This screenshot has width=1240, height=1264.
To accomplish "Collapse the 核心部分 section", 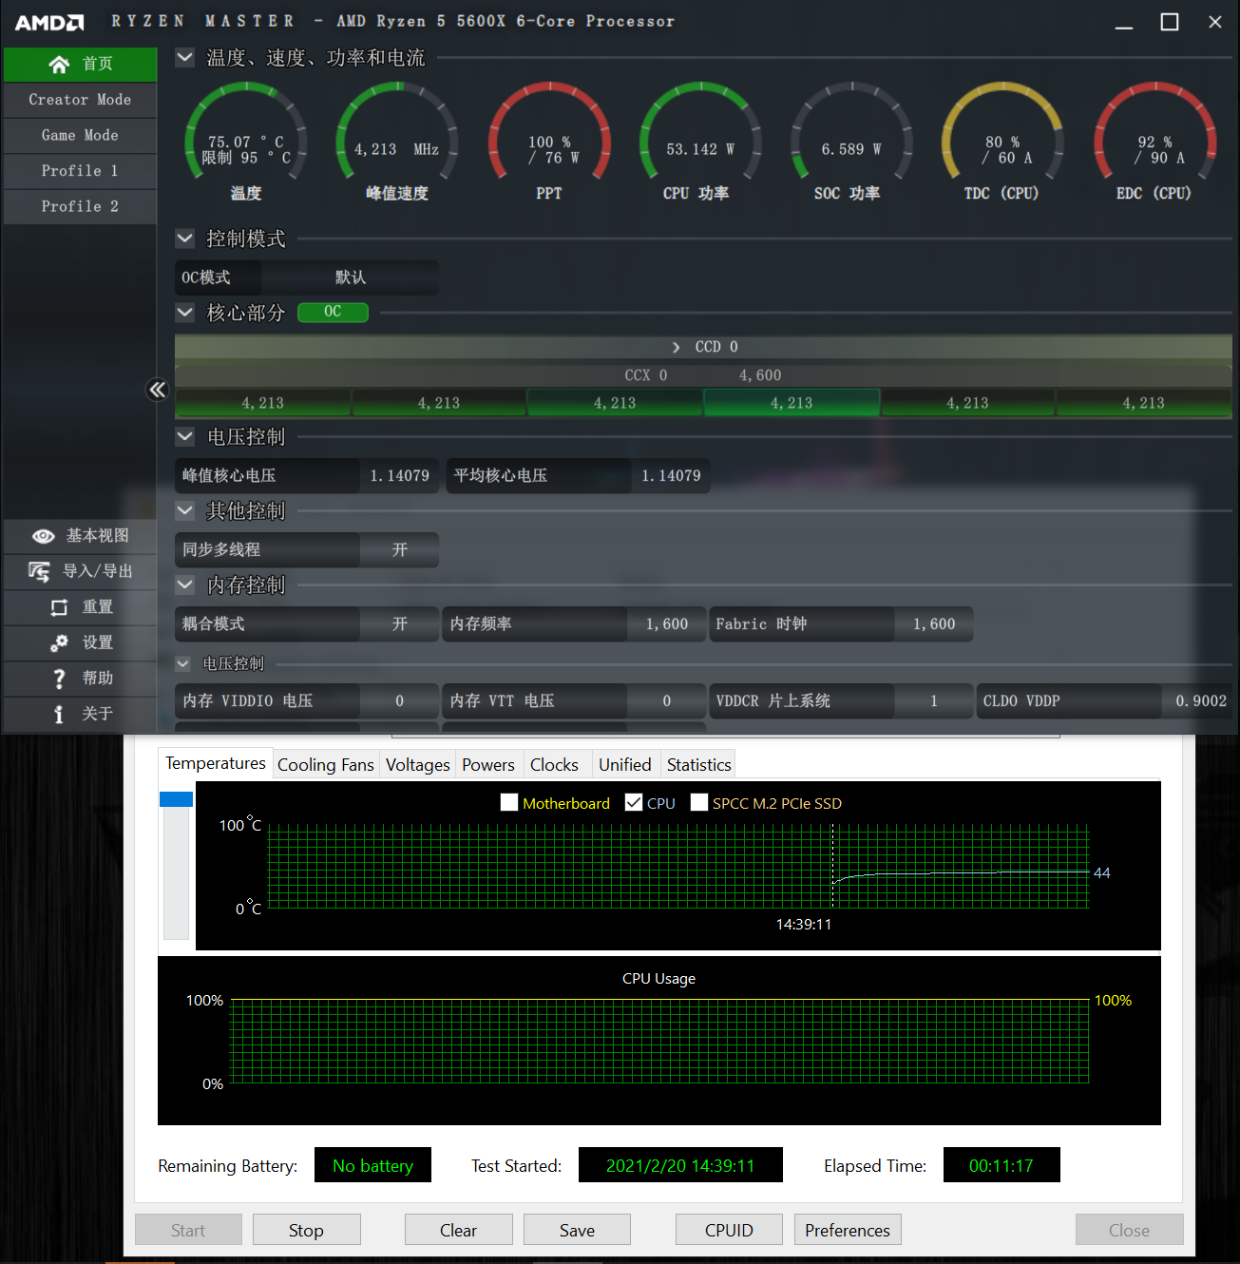I will [x=185, y=312].
